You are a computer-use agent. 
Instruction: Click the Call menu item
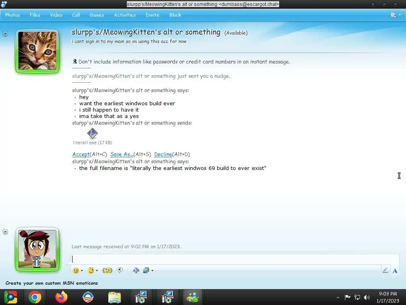pyautogui.click(x=76, y=15)
